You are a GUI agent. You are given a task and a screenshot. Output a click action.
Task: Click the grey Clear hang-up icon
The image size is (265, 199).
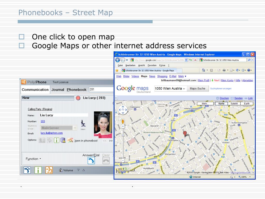pyautogui.click(x=106, y=161)
